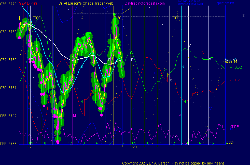This screenshot has width=250, height=165.
Task: Click the "T090" label in the 09/20 session
Action: point(37,18)
